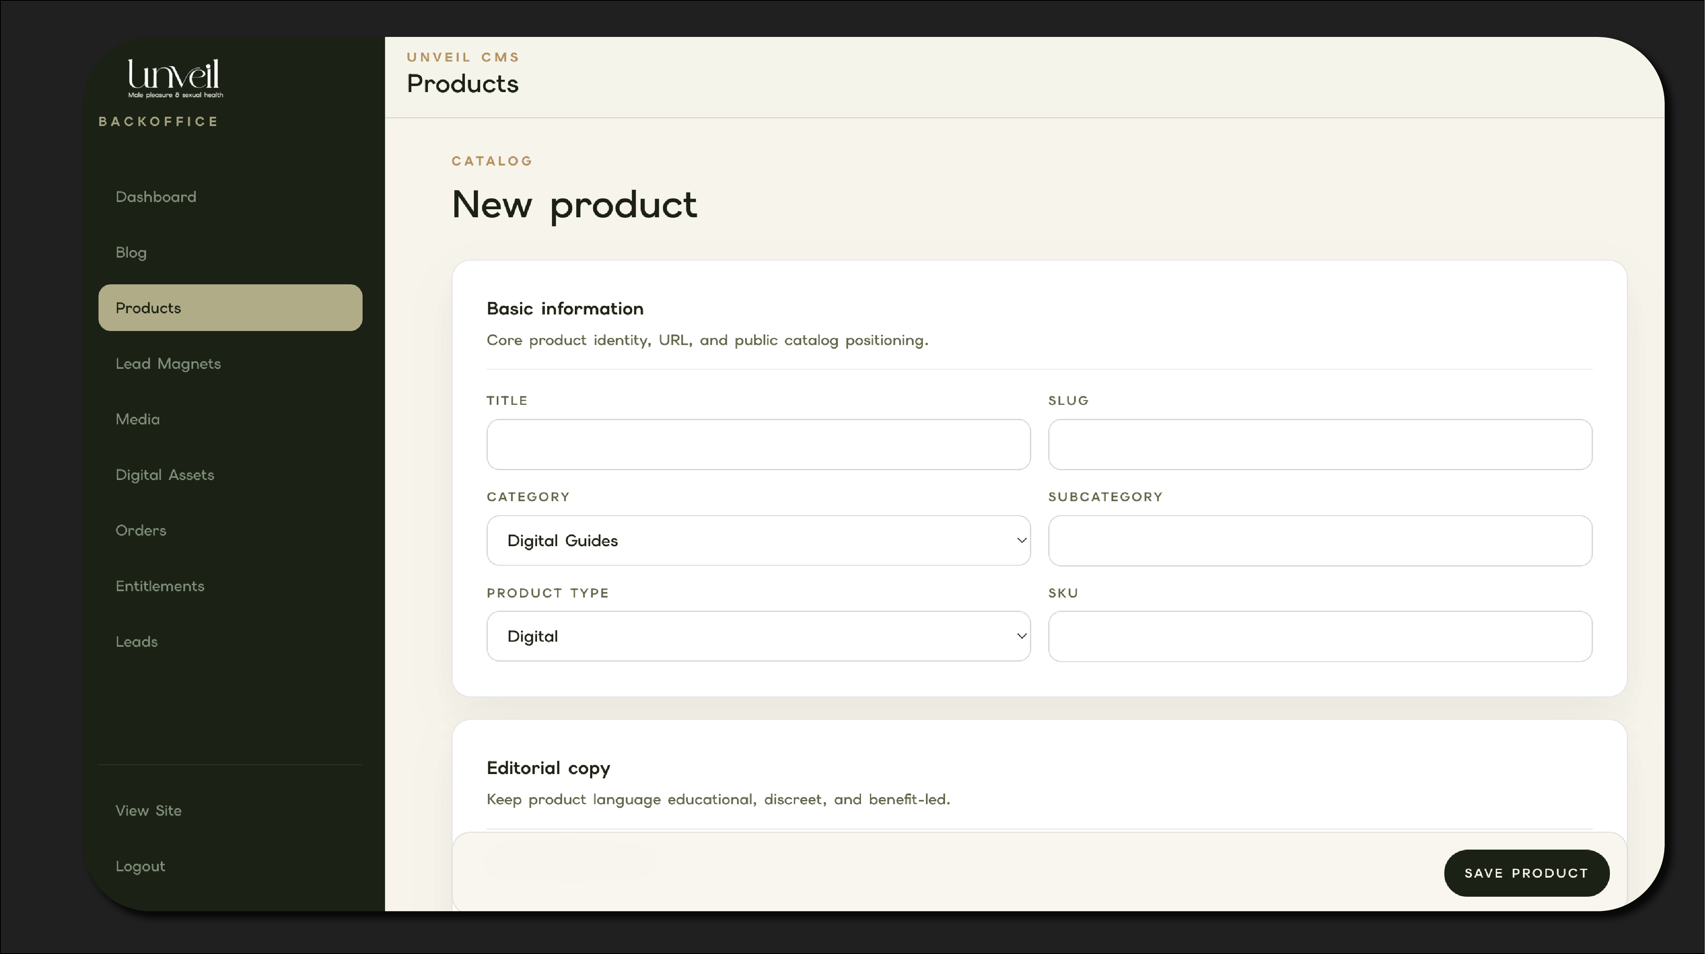1705x954 pixels.
Task: Click the Basic information heading
Action: click(x=565, y=309)
